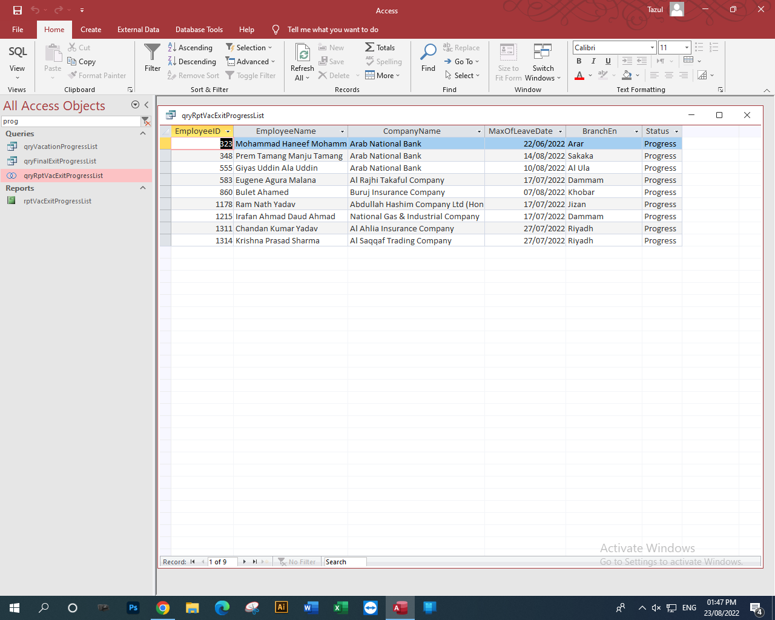Screen dimensions: 775x620
Task: Switch to External Data tab
Action: (138, 29)
